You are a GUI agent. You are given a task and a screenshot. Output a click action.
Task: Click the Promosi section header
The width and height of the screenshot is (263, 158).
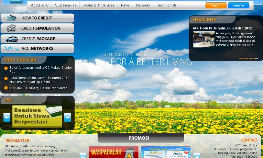click(x=141, y=138)
